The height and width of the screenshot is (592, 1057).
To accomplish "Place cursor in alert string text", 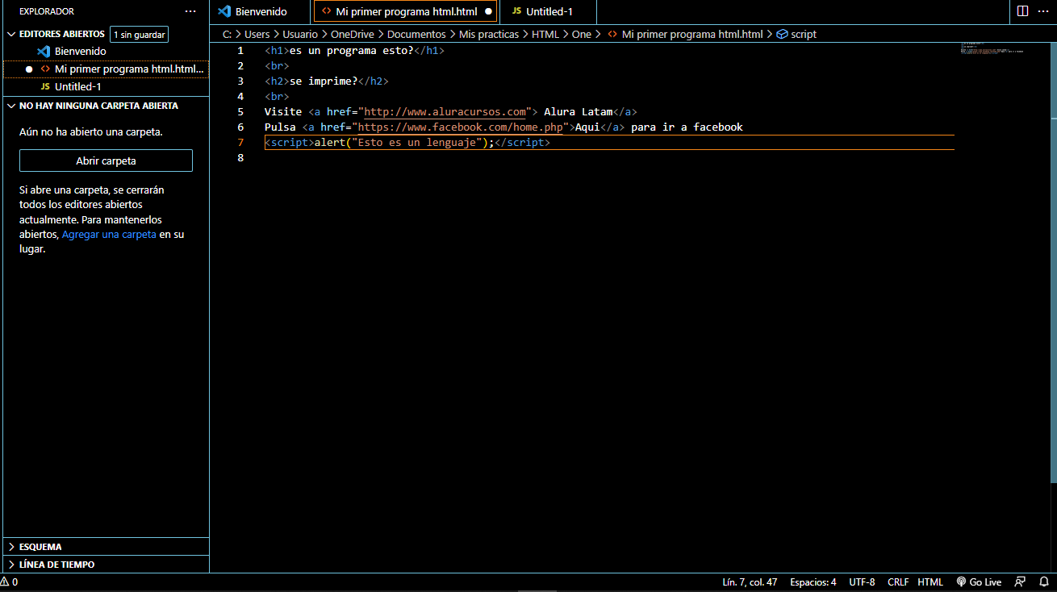I will click(417, 143).
